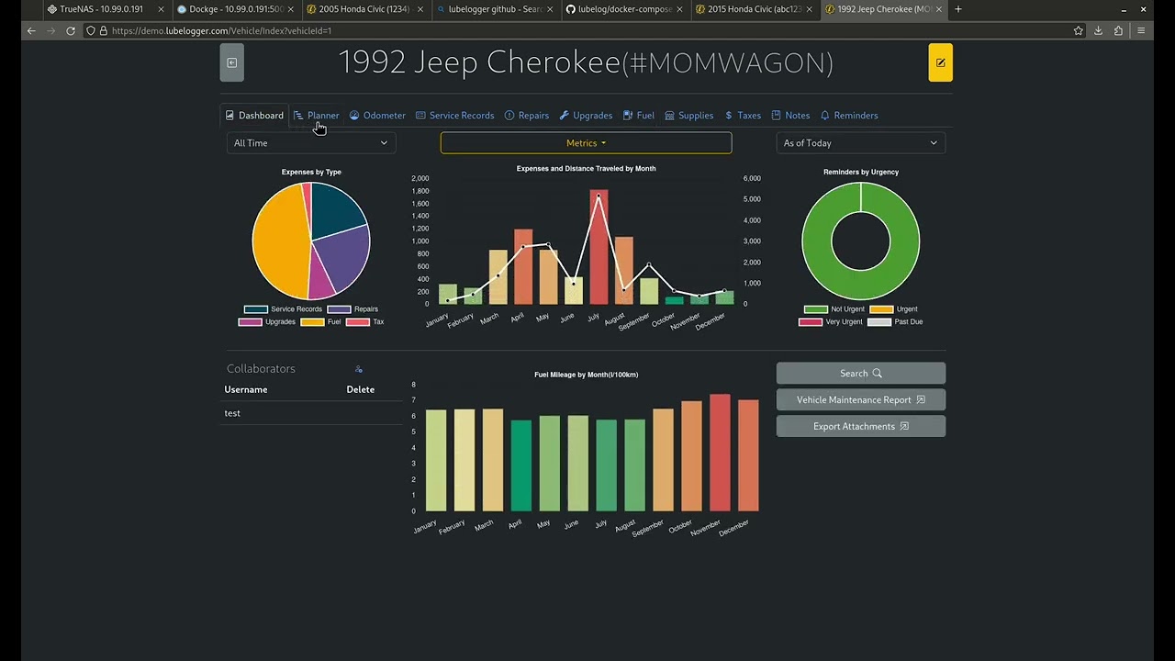Switch to the 2015 Honda Civic browser tab
The height and width of the screenshot is (661, 1175).
[755, 9]
